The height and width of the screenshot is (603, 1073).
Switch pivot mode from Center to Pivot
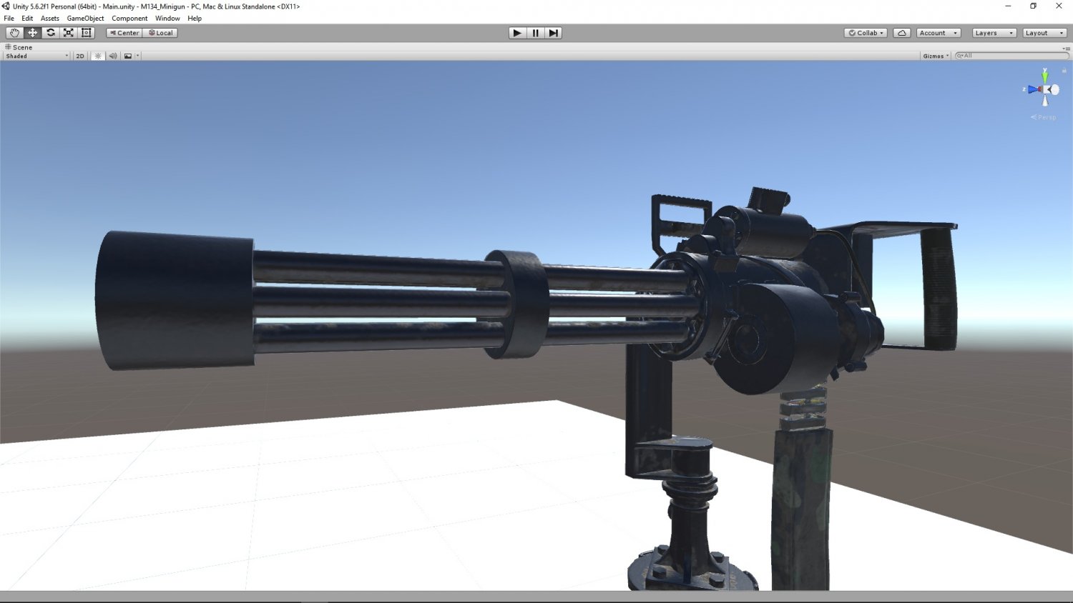pos(124,32)
